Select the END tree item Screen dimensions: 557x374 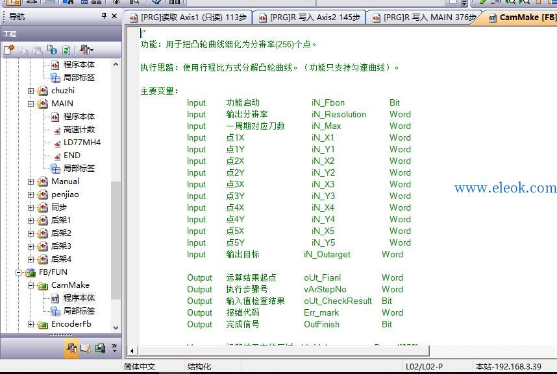pyautogui.click(x=72, y=156)
